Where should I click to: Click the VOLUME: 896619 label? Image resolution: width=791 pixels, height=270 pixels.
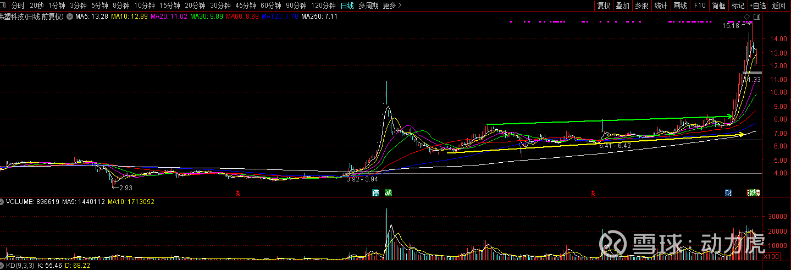33,202
